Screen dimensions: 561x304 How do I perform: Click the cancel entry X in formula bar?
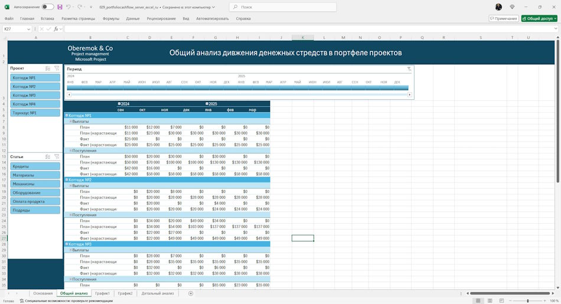[x=41, y=29]
